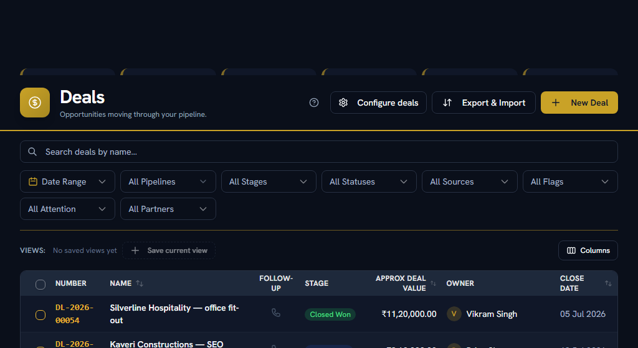The height and width of the screenshot is (348, 638).
Task: Click the Closed Won stage badge
Action: click(330, 314)
